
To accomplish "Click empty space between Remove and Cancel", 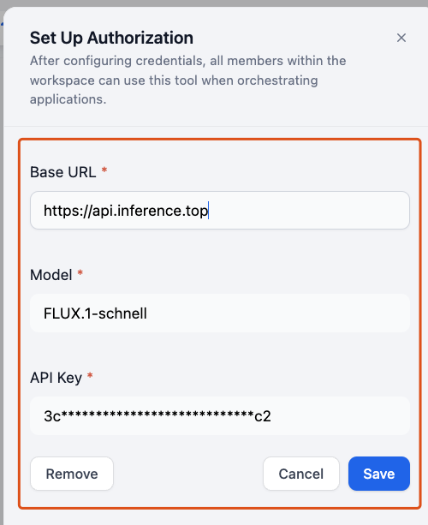I will (188, 474).
